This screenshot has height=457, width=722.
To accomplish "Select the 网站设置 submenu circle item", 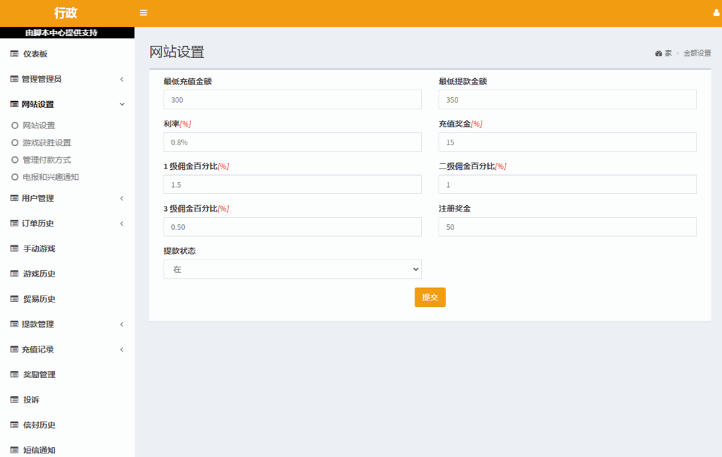I will coord(38,126).
